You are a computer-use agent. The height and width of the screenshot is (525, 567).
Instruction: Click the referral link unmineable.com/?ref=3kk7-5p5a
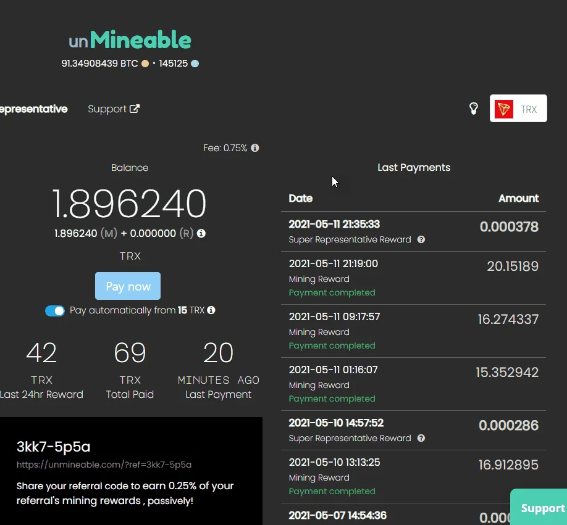[104, 465]
